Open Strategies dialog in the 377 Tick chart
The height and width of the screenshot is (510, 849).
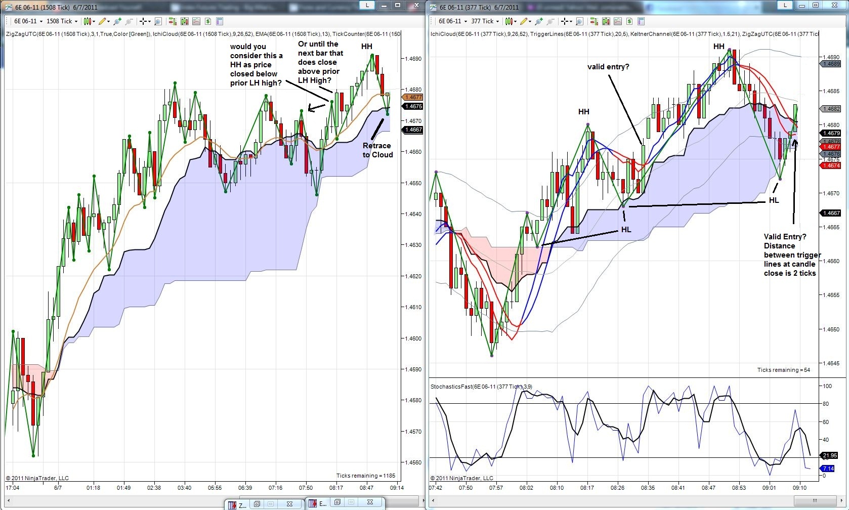(629, 21)
